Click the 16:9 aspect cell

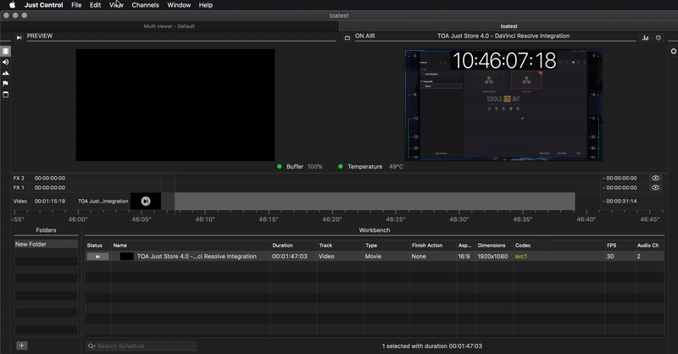pyautogui.click(x=464, y=257)
